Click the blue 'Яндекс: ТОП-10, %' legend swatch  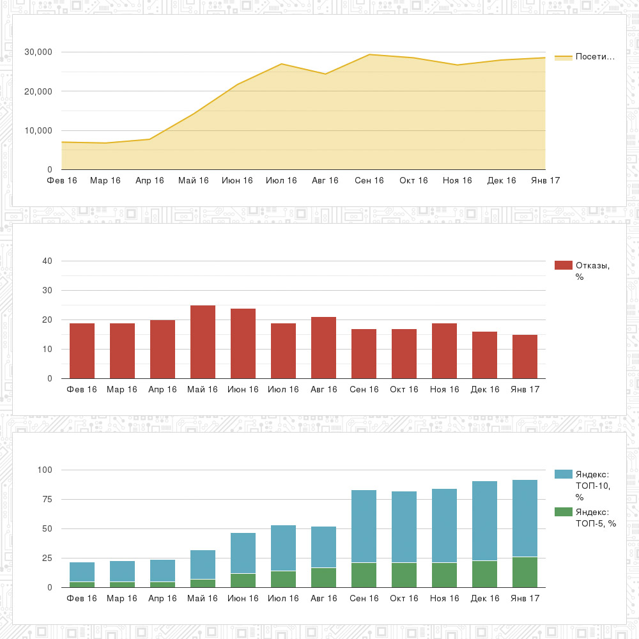click(x=563, y=474)
